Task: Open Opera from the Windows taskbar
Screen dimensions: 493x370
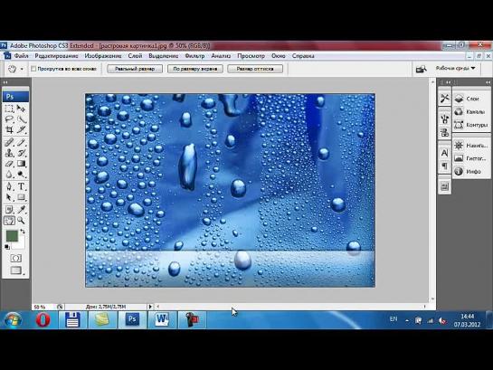Action: pos(43,320)
